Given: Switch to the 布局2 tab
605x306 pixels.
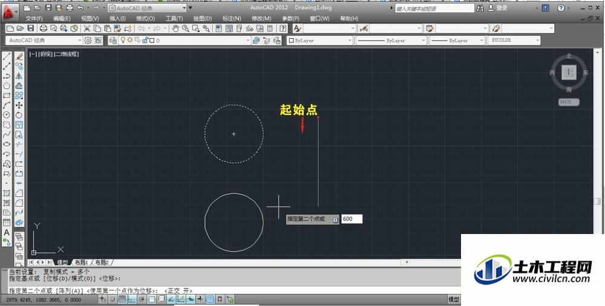Looking at the screenshot, I should coord(102,262).
